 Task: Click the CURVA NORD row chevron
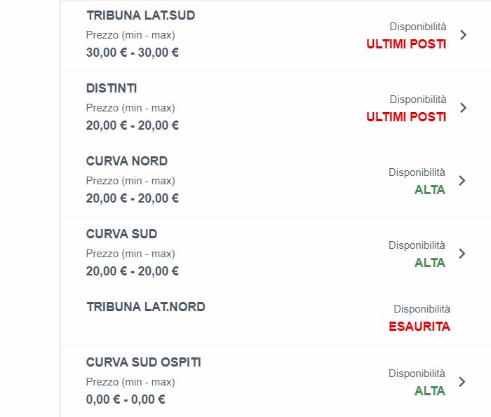coord(462,181)
